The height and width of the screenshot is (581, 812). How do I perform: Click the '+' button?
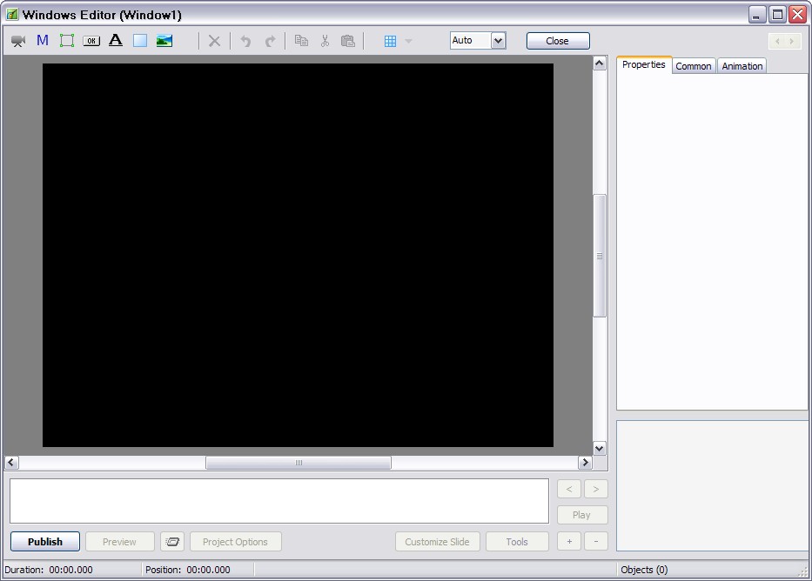point(569,542)
